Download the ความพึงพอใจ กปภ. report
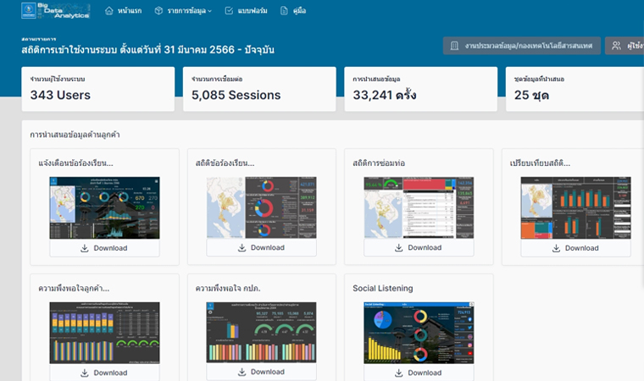 point(261,372)
